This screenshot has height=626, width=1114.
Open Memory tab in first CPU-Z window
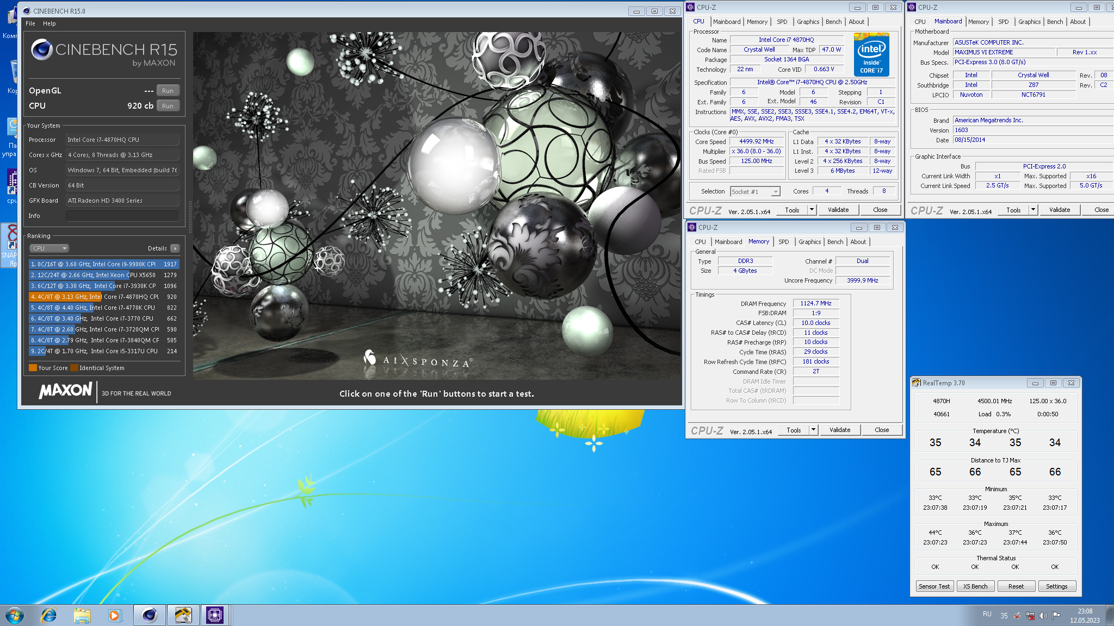757,22
